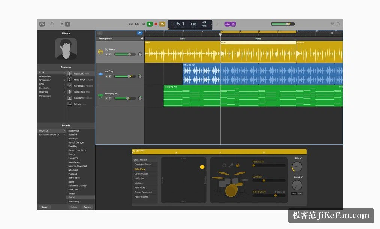Click the blue Catch Playhead button

[139, 33]
